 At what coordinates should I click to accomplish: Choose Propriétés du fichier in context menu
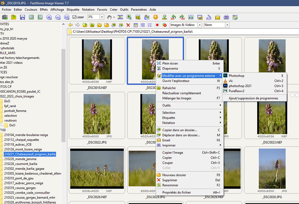[x=176, y=192]
